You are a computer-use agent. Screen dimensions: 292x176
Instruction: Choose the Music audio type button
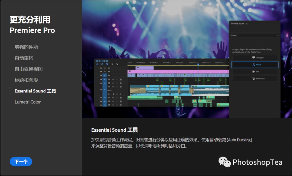[255, 65]
